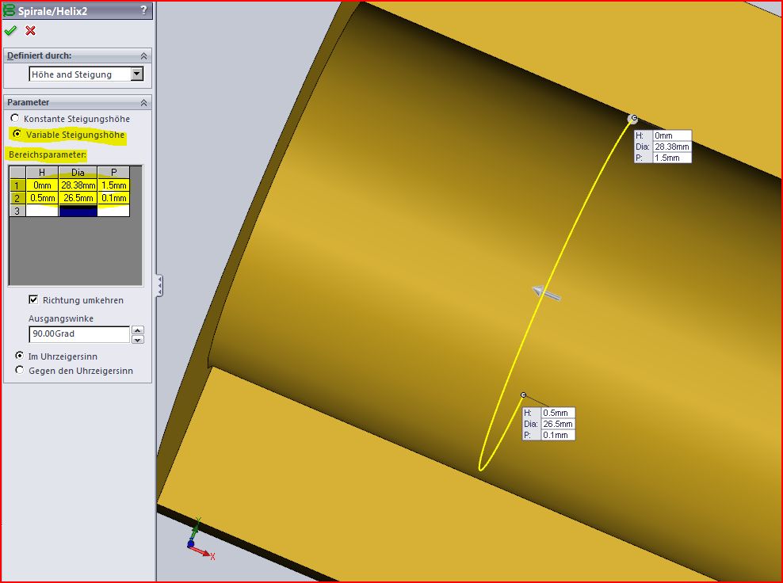Select Konstante Steigungshöhe option
The width and height of the screenshot is (783, 583).
pos(15,118)
